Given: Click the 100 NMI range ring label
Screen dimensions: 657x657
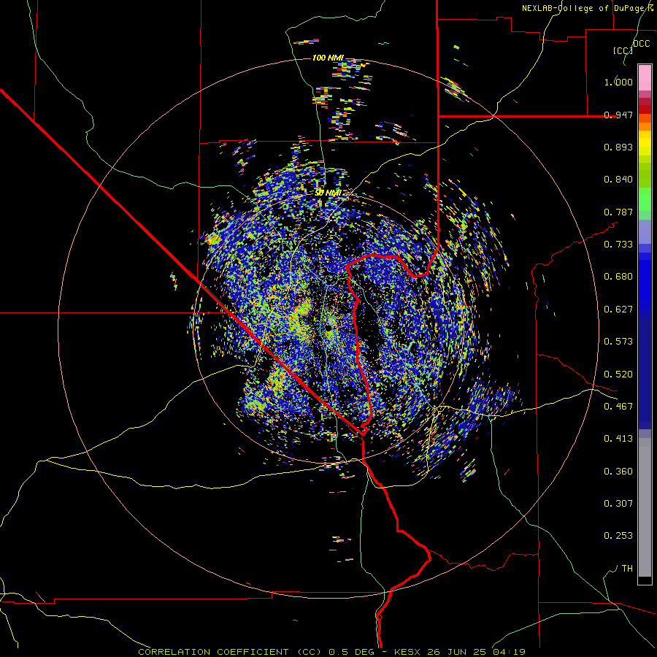Looking at the screenshot, I should coord(328,58).
